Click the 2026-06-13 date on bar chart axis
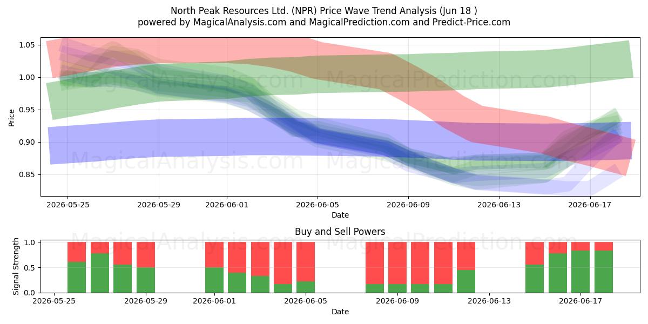This screenshot has height=324, width=648. coord(489,301)
